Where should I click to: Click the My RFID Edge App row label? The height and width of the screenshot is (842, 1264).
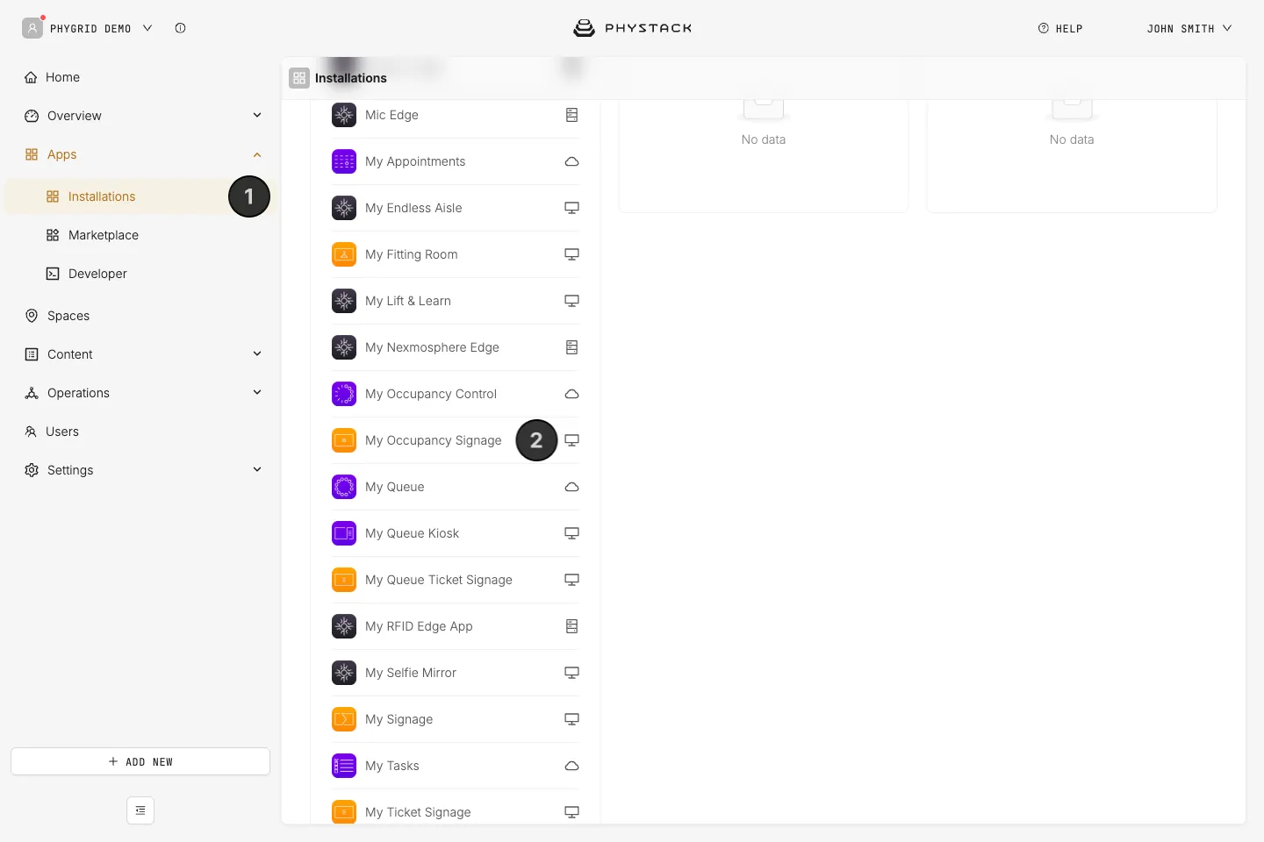[x=419, y=626]
